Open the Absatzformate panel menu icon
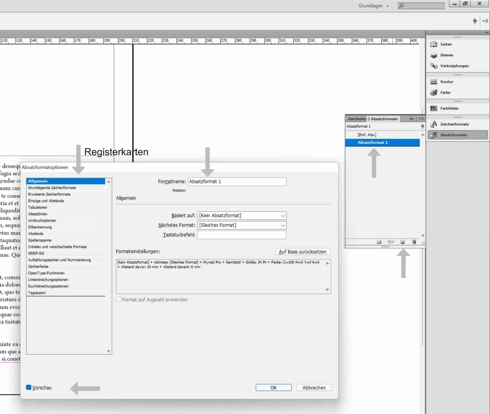Image resolution: width=490 pixels, height=414 pixels. point(421,119)
